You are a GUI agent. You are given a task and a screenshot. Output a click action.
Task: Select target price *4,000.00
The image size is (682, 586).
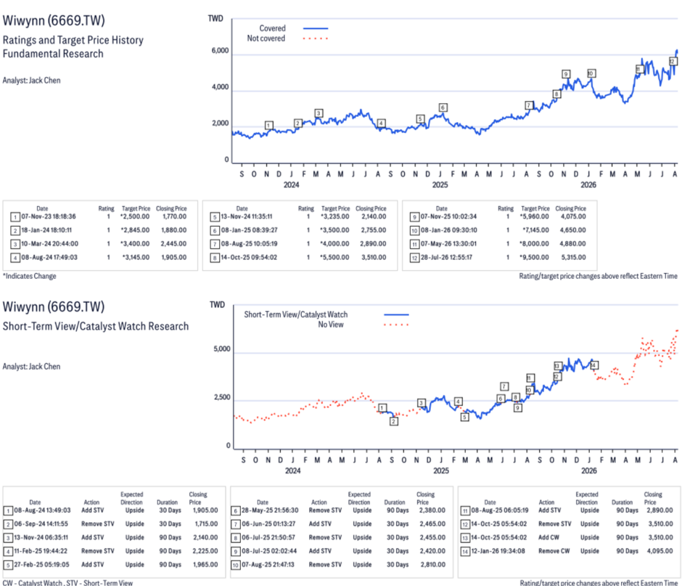[x=334, y=243]
